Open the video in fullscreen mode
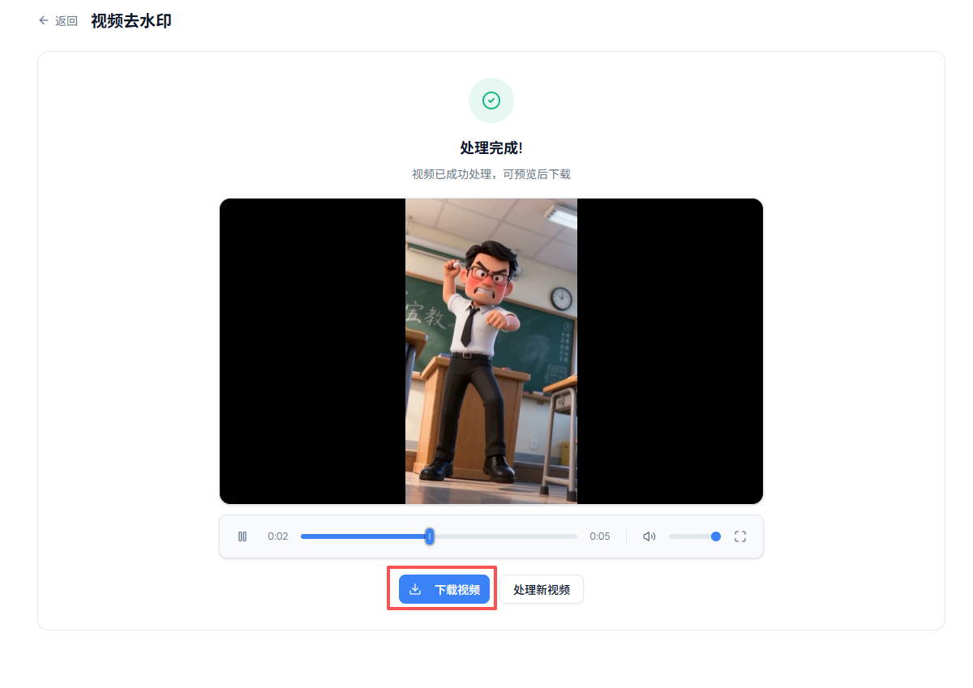Screen dimensions: 973x688 [x=739, y=536]
